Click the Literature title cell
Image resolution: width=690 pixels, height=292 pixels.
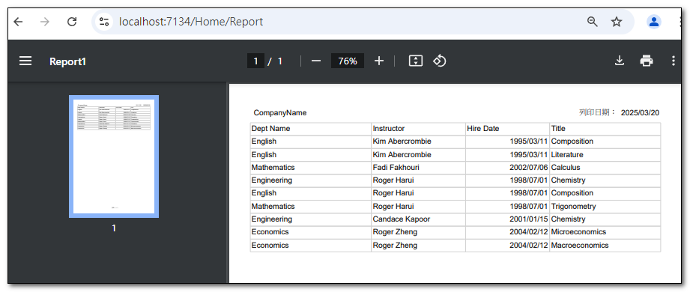(x=605, y=155)
